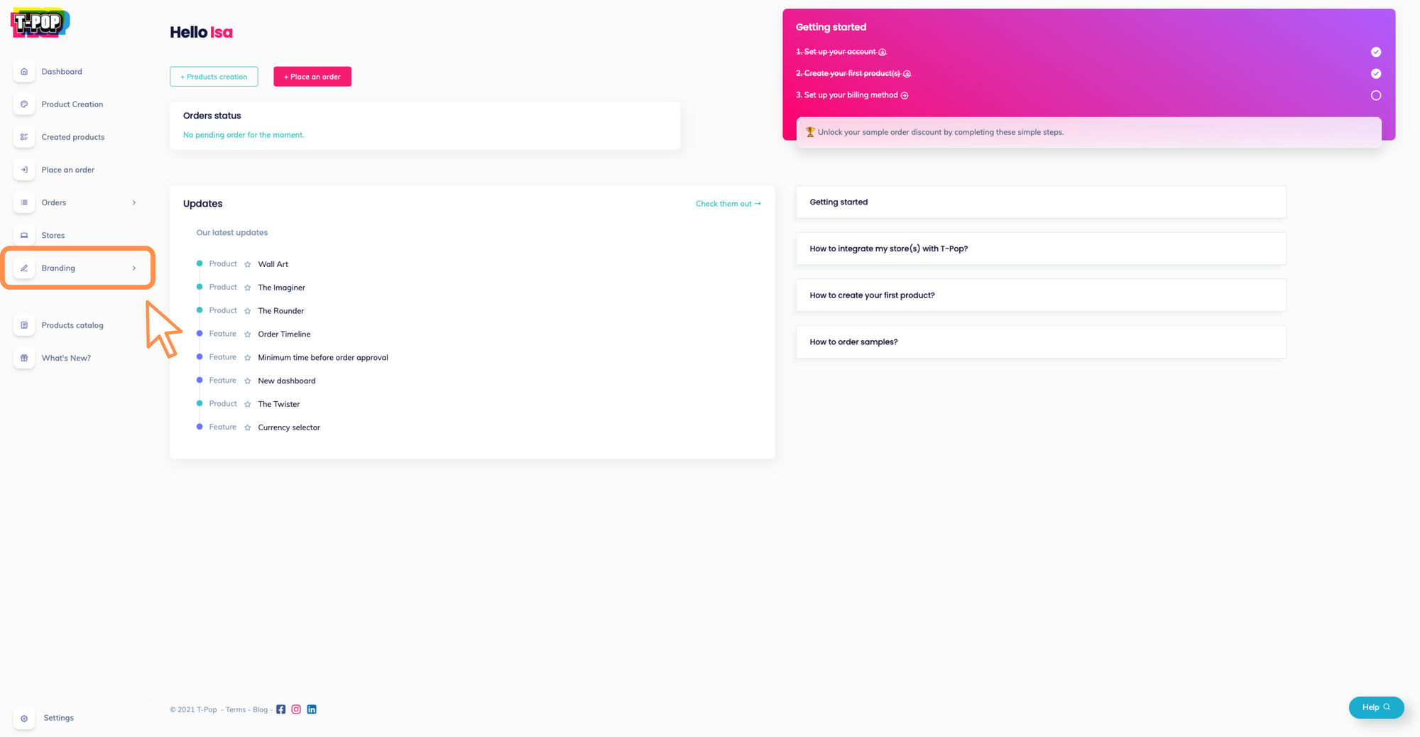Open the Facebook icon in footer
1420x737 pixels.
pyautogui.click(x=281, y=709)
